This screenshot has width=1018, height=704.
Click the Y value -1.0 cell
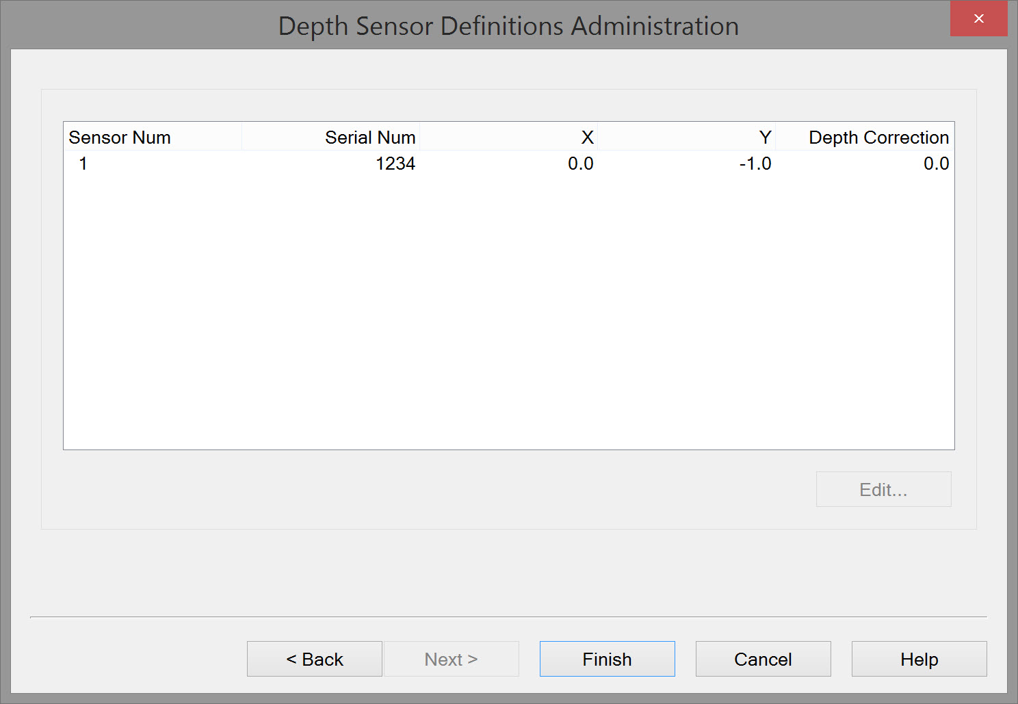pyautogui.click(x=755, y=164)
